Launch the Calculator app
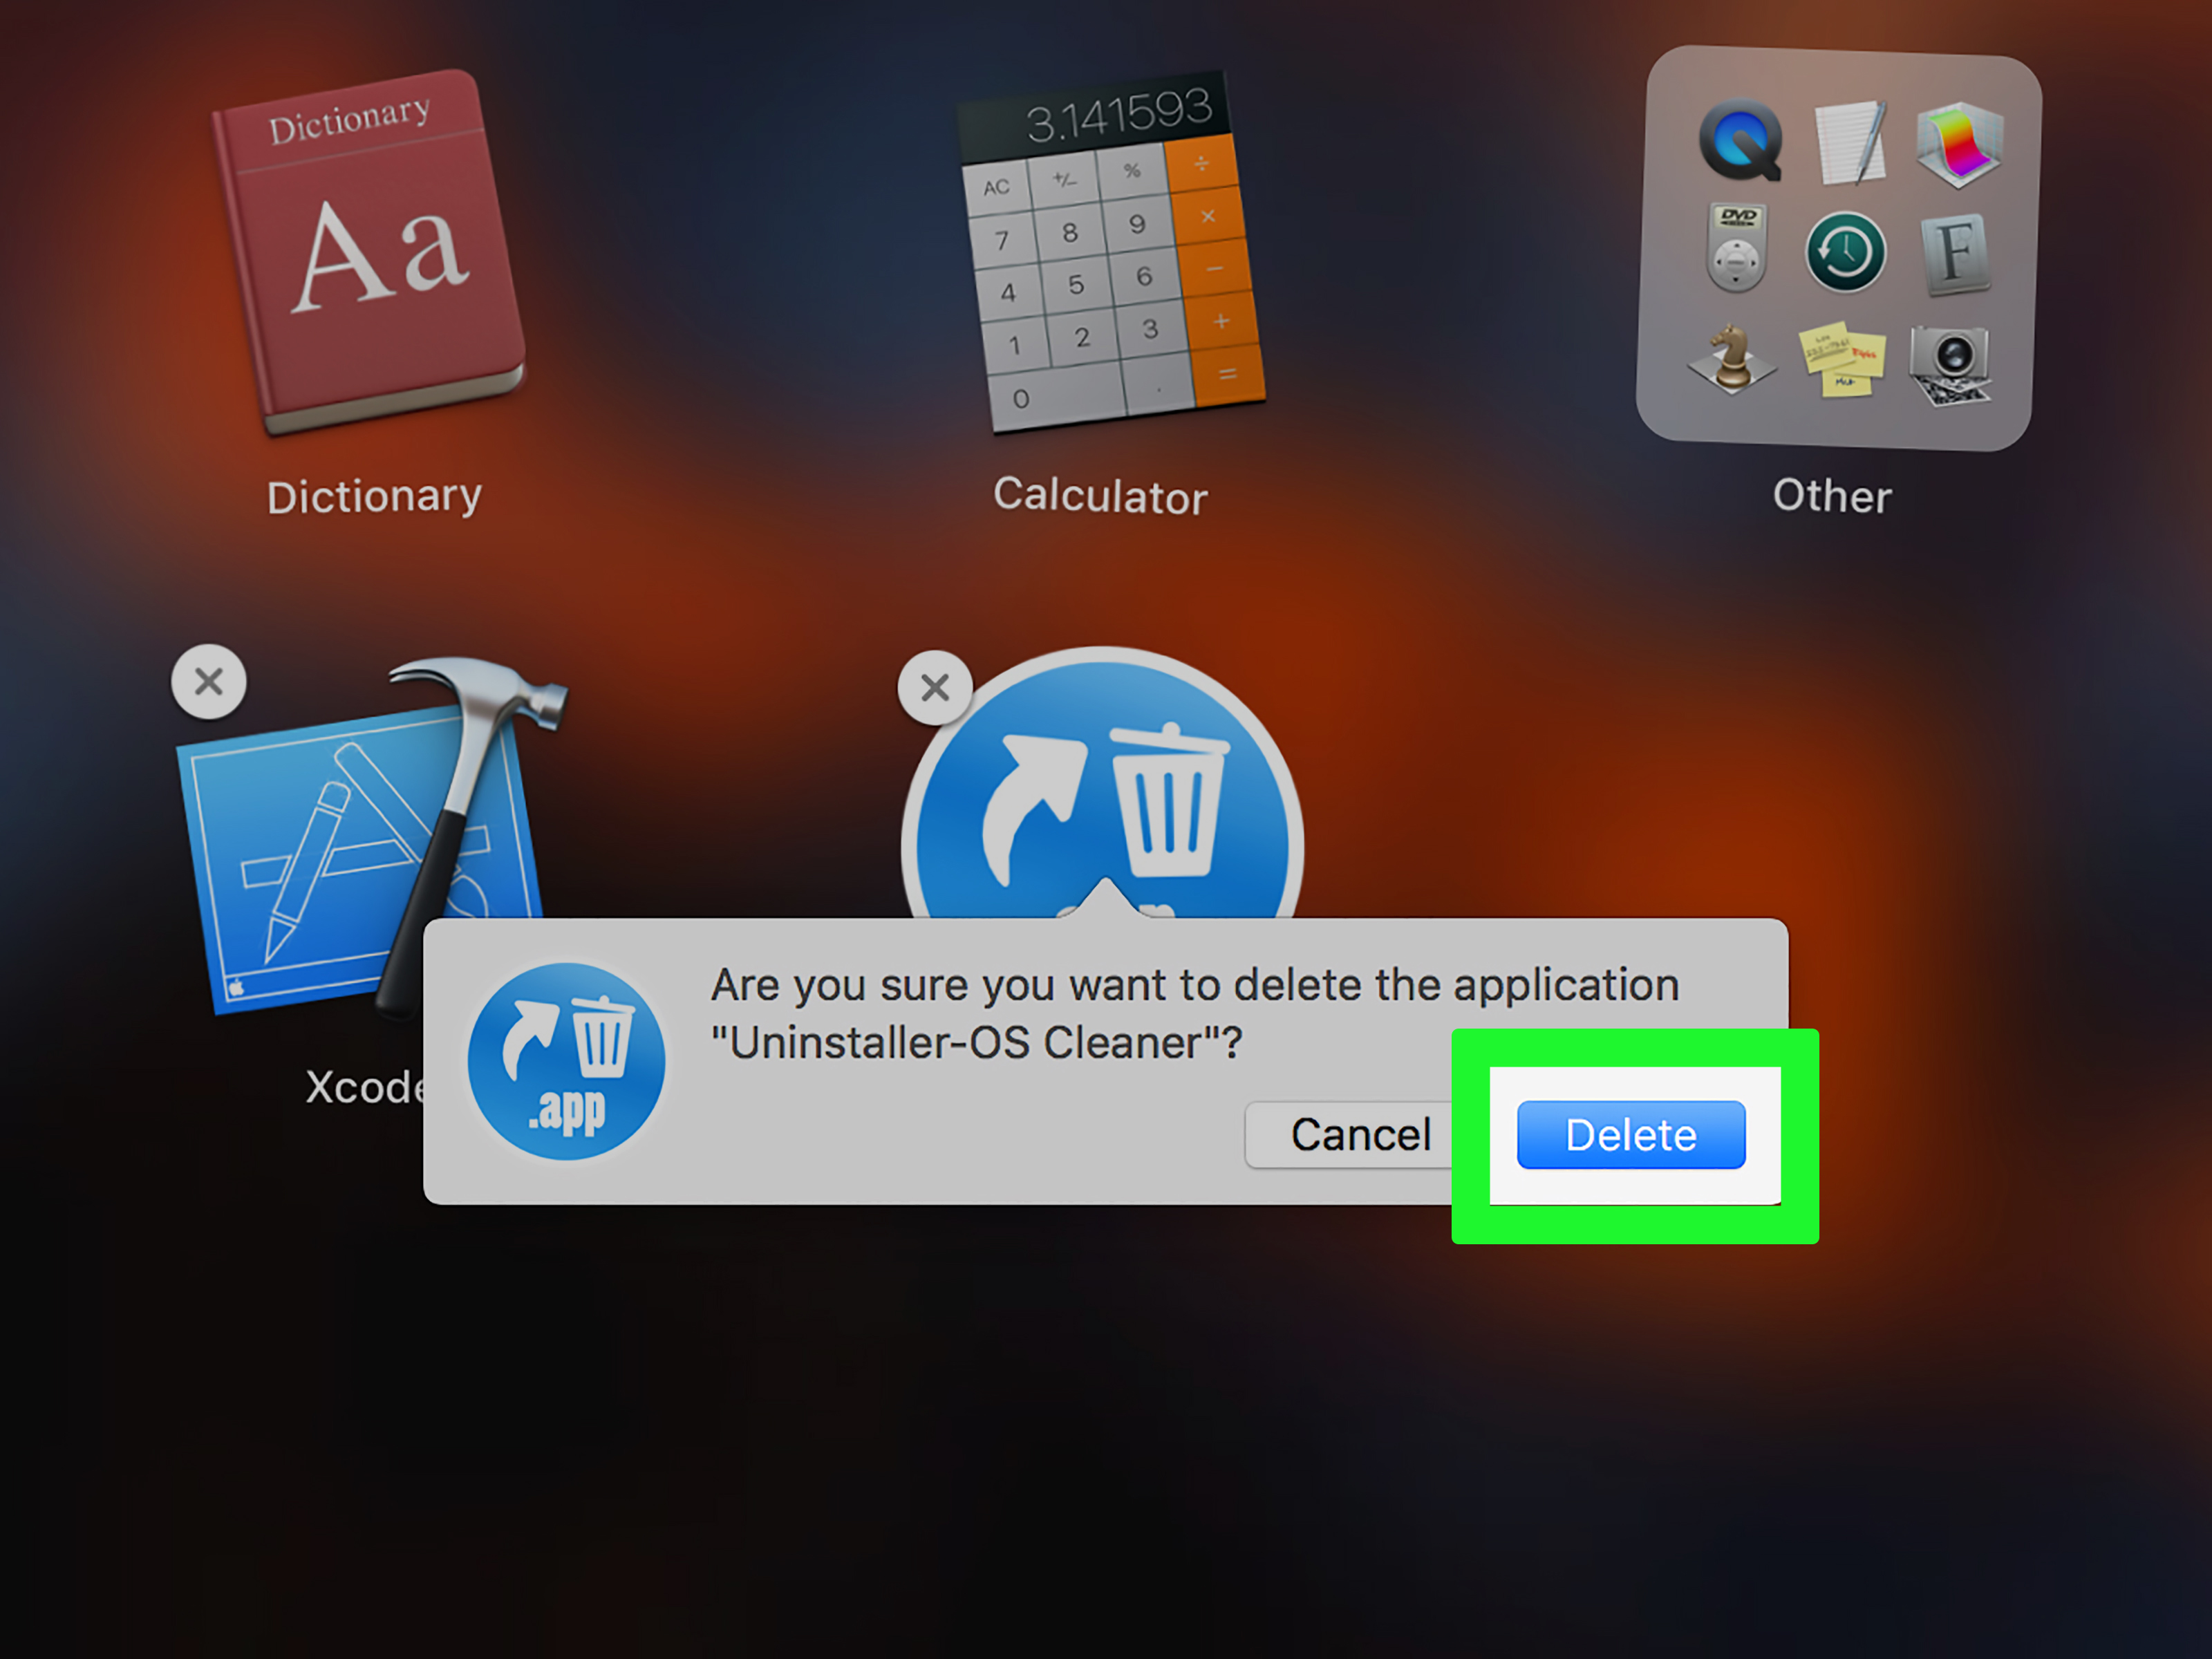This screenshot has width=2212, height=1659. pyautogui.click(x=1111, y=252)
